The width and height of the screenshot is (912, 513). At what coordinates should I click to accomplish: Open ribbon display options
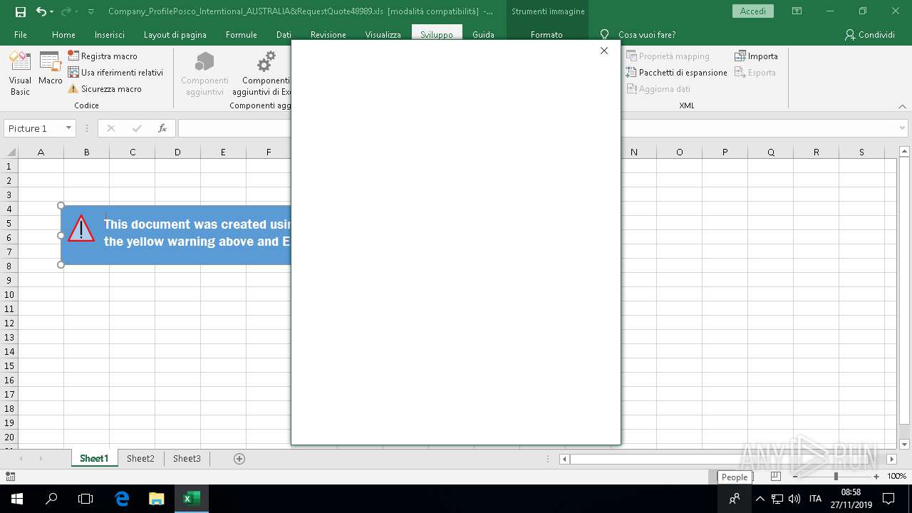(797, 11)
